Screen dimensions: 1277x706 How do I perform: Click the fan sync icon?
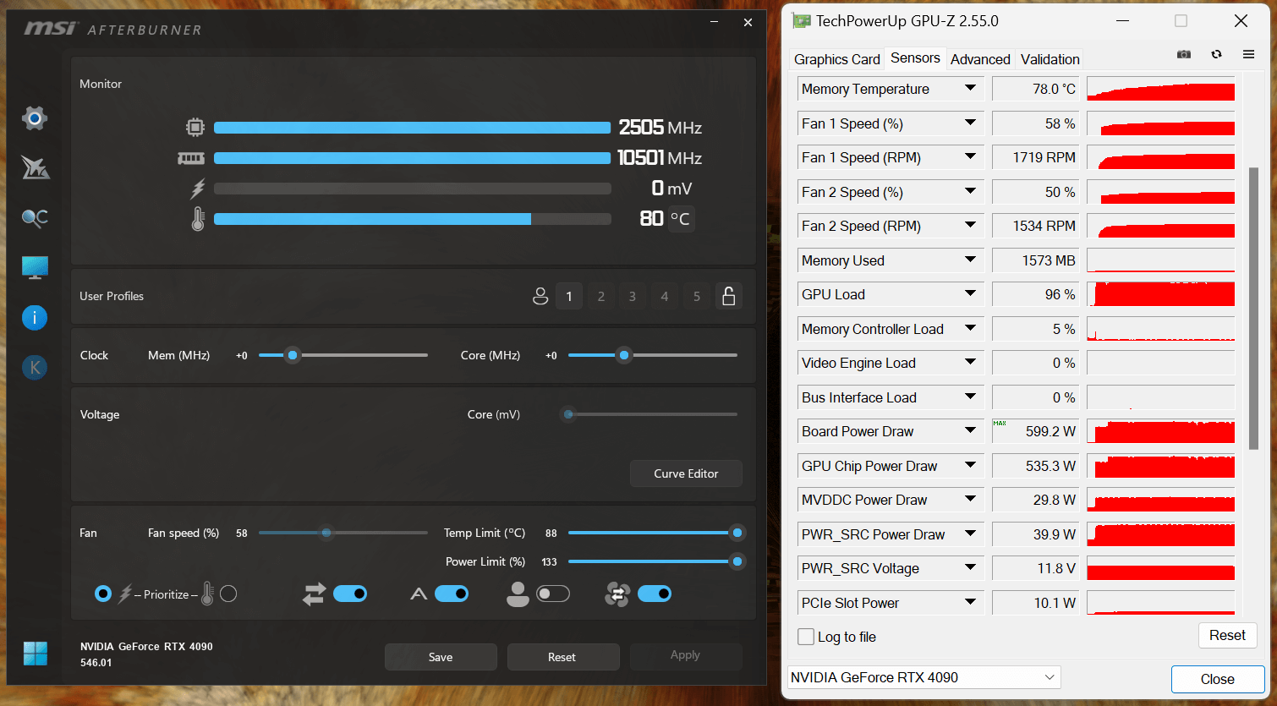click(617, 594)
